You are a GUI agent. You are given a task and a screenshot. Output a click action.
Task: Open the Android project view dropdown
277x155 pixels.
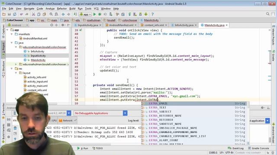(18, 25)
